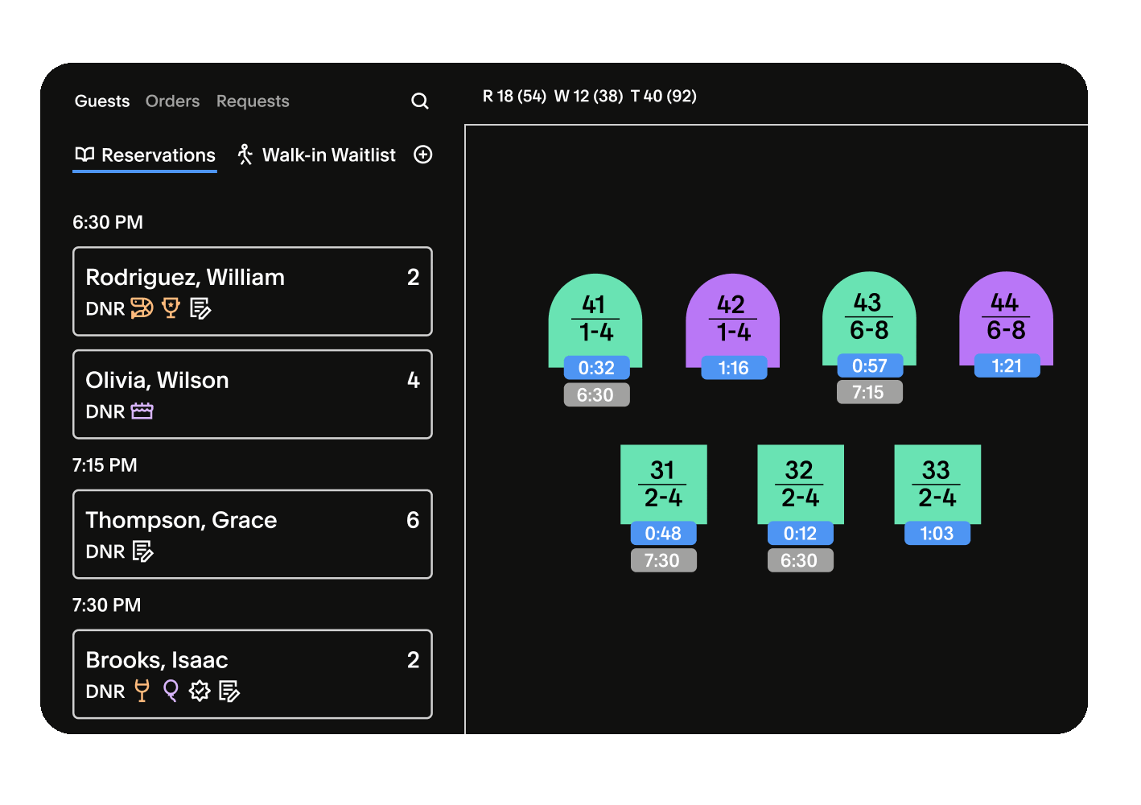1141x805 pixels.
Task: Select square table 32
Action: (x=801, y=484)
